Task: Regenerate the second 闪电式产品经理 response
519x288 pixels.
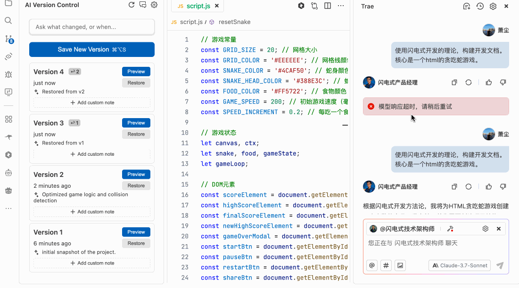Action: (469, 187)
